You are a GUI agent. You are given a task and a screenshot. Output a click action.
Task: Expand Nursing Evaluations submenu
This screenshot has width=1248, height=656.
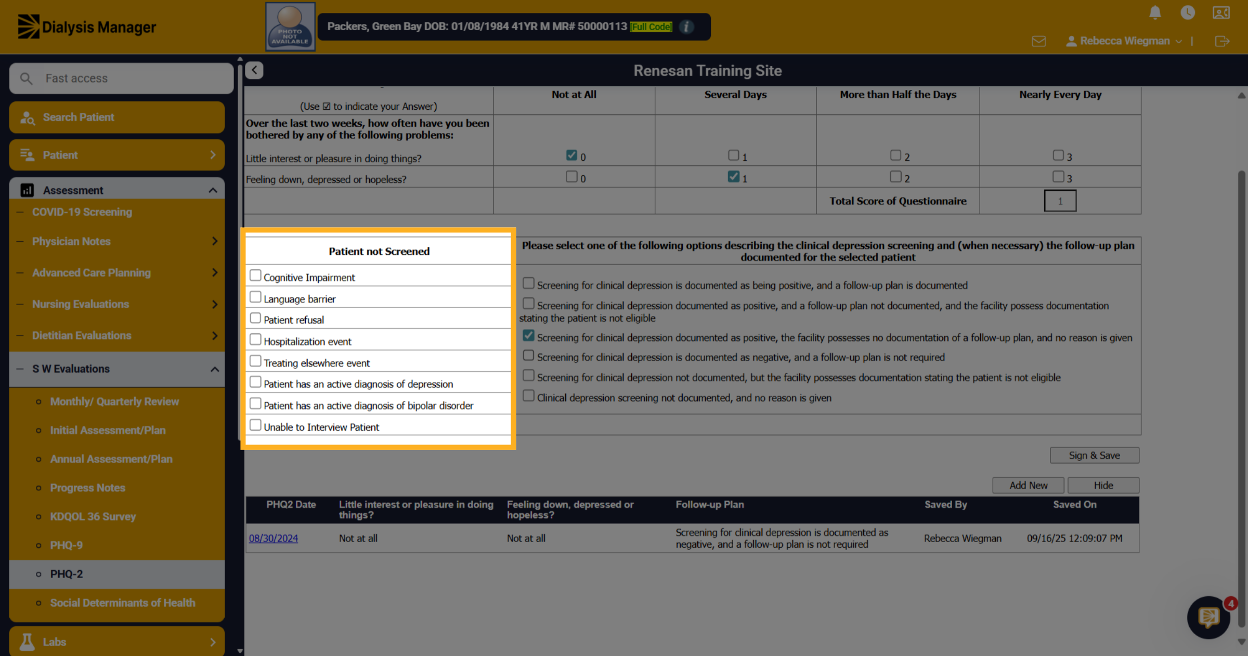[x=214, y=304]
